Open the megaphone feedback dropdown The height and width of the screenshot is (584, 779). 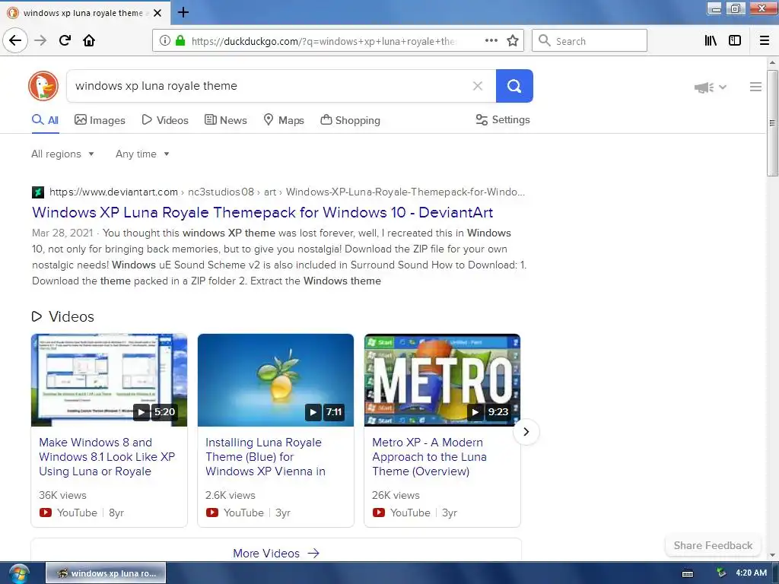tap(710, 87)
